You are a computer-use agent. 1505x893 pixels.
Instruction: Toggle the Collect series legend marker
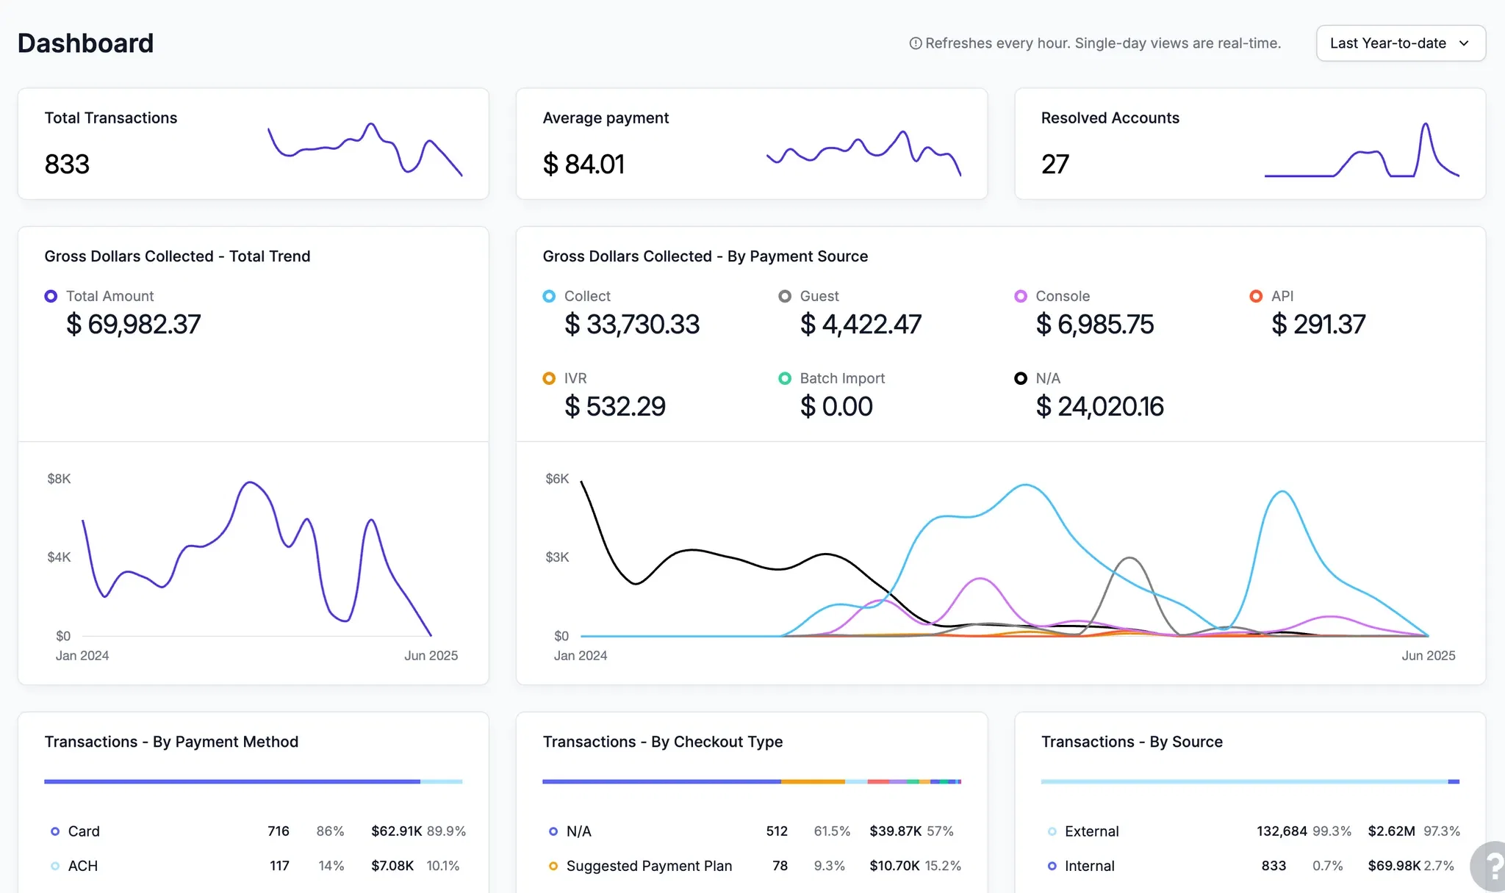(549, 296)
